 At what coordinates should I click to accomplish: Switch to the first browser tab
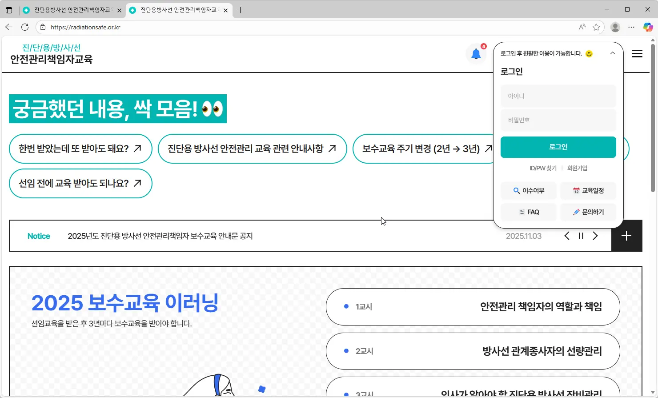pos(71,9)
